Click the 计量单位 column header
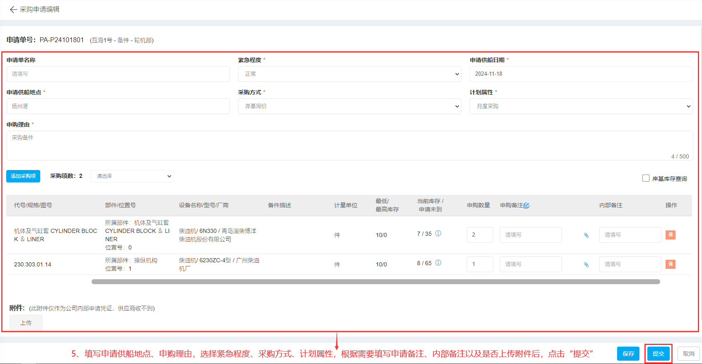This screenshot has height=364, width=702. (x=346, y=205)
